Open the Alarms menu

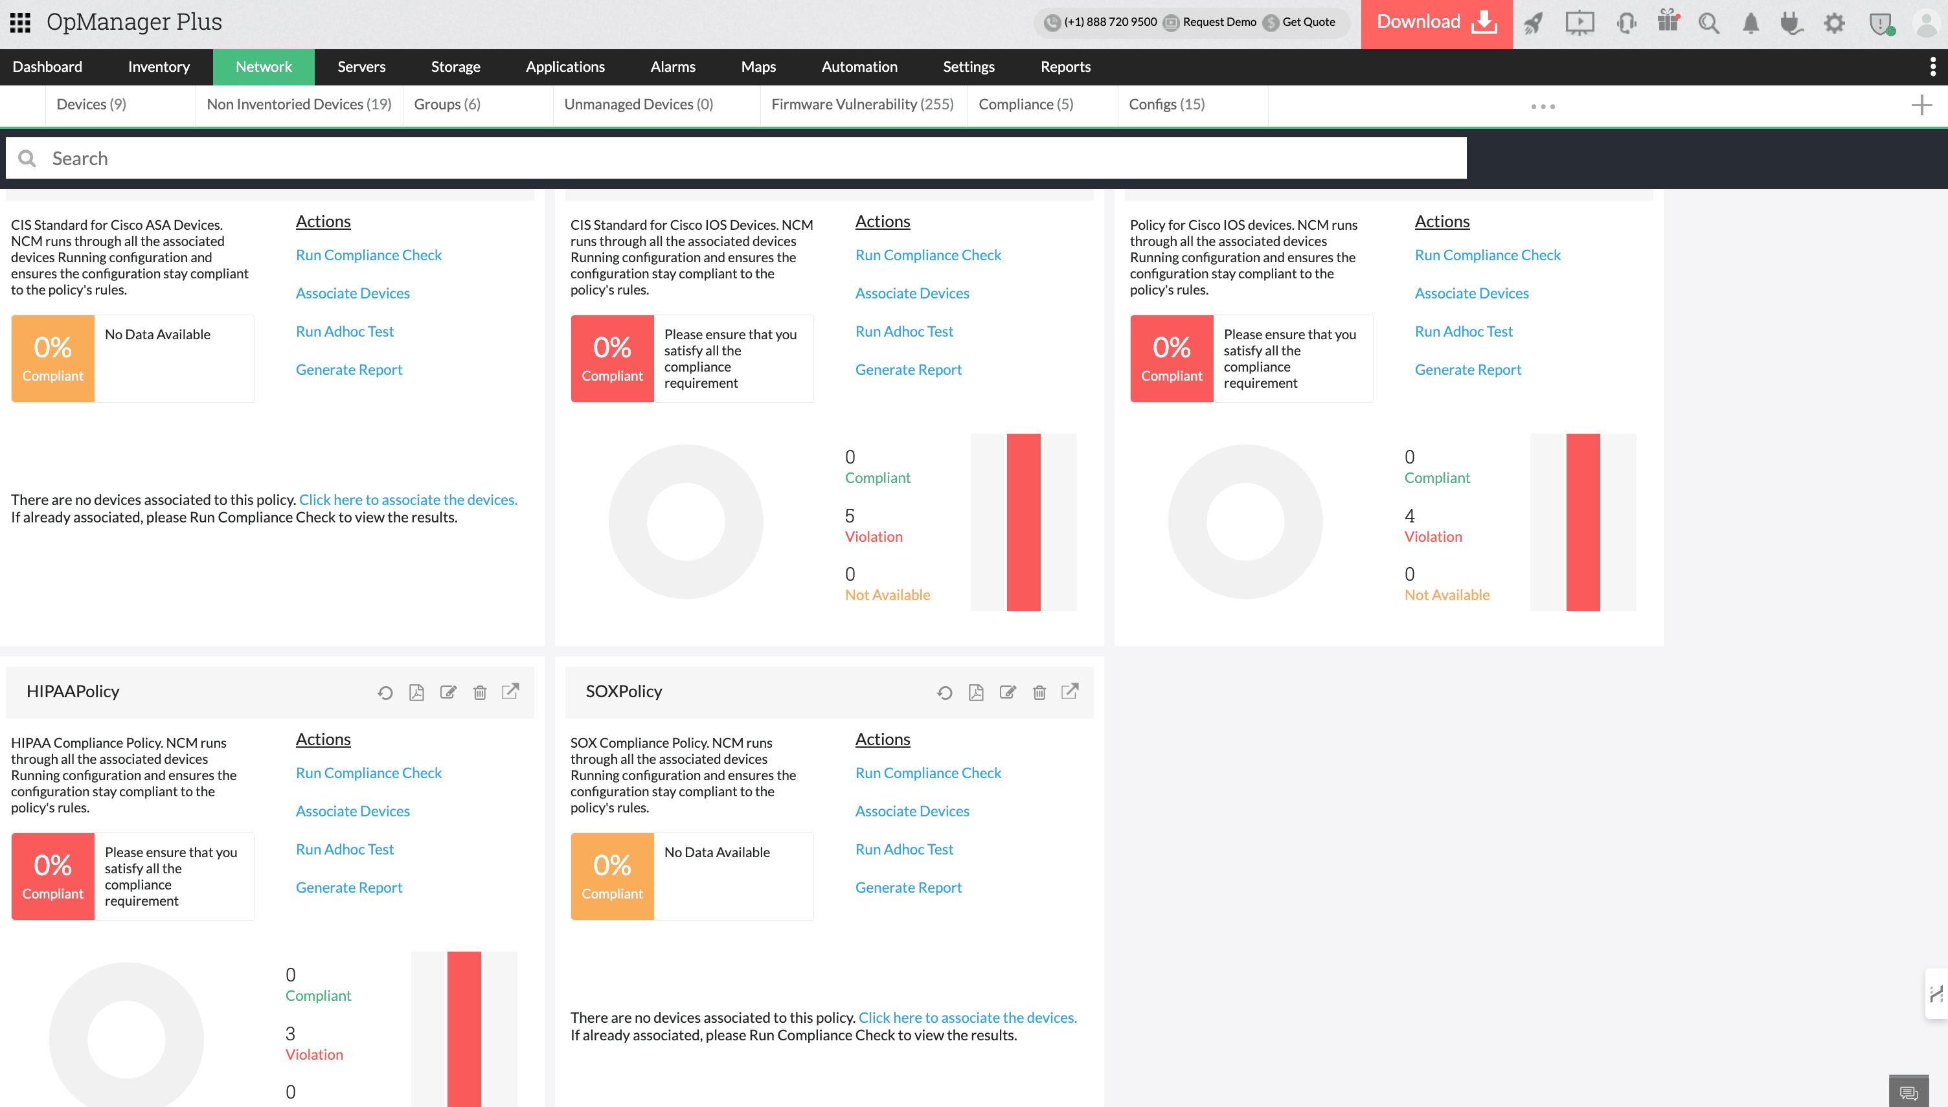tap(673, 67)
